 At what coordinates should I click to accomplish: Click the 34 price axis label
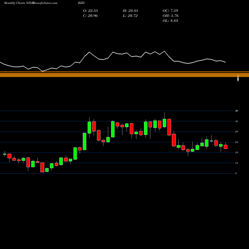click(x=237, y=122)
